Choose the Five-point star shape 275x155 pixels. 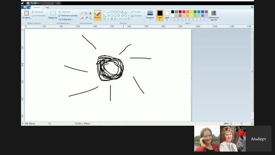pos(112,19)
